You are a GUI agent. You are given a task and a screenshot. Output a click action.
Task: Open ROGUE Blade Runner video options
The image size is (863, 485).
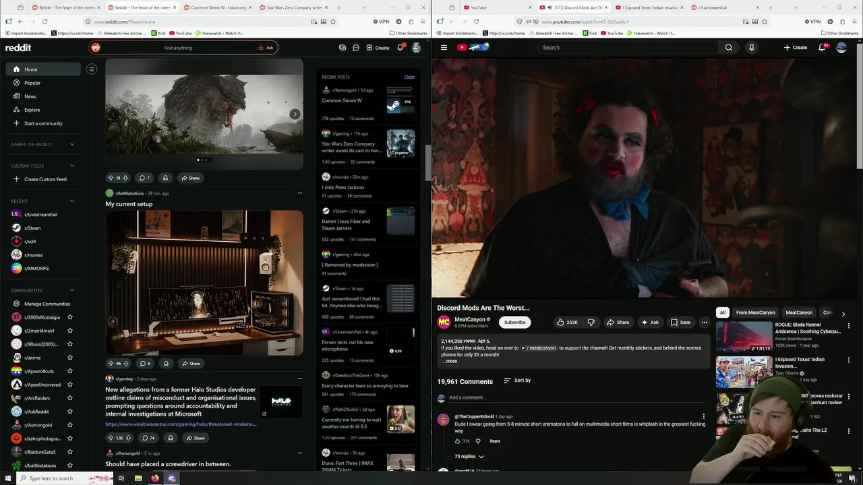[848, 326]
